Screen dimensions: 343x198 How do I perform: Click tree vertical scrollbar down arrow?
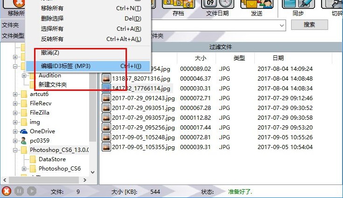click(93, 172)
